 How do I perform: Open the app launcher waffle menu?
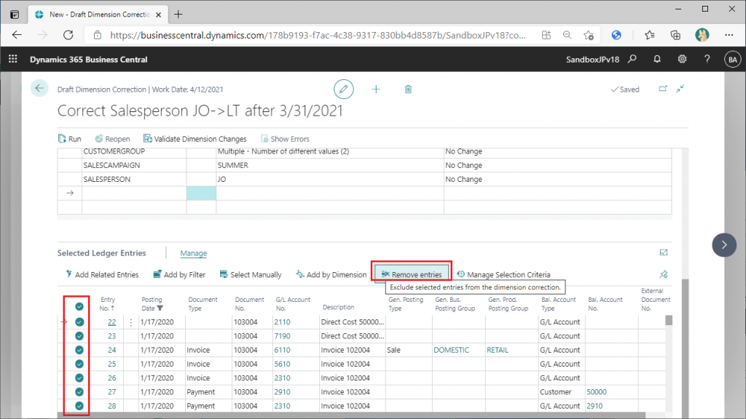(x=13, y=59)
